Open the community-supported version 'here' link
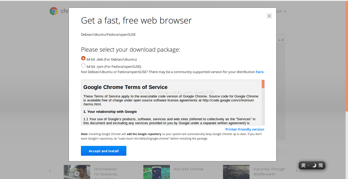The width and height of the screenshot is (348, 179). tap(260, 72)
